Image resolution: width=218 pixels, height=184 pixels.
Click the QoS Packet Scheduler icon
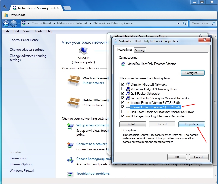(128, 93)
